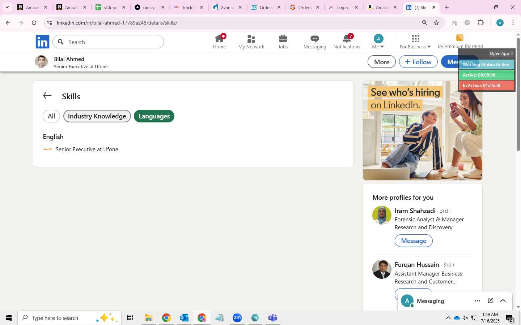This screenshot has width=521, height=325.
Task: Switch to the Xvanta tab
Action: tap(227, 7)
